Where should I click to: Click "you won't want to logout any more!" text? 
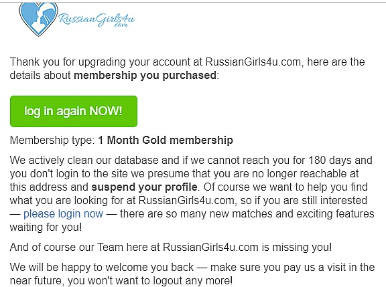tap(150, 280)
